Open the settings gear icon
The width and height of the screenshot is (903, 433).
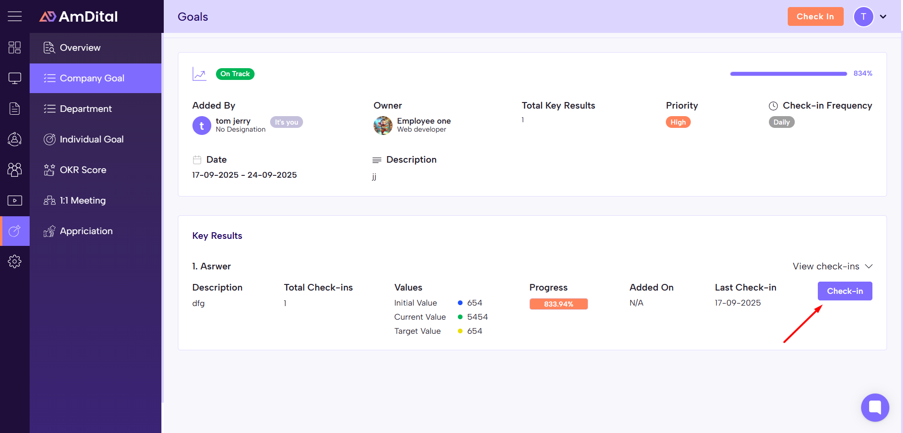point(15,261)
